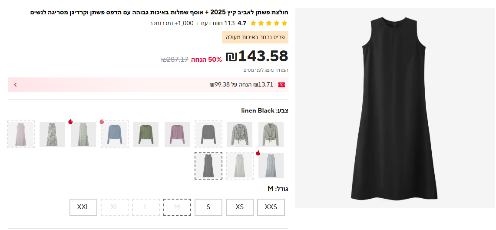Expand the coupon discount banner arrow
The height and width of the screenshot is (230, 496).
[15, 85]
